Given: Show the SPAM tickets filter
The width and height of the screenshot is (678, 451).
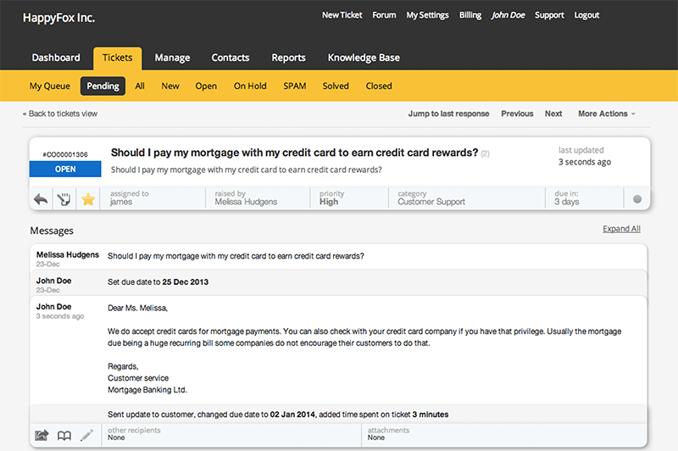Looking at the screenshot, I should click(295, 86).
